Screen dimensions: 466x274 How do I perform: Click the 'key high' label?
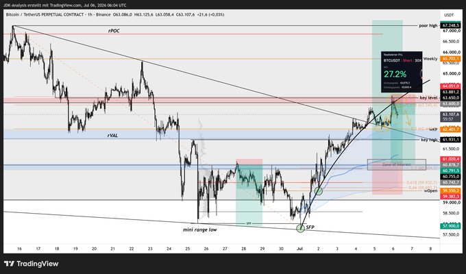pyautogui.click(x=430, y=140)
